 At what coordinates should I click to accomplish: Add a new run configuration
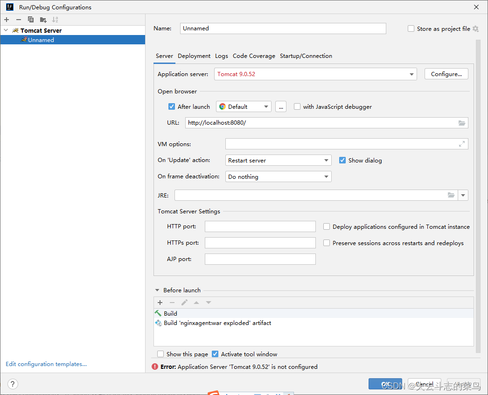[x=7, y=20]
